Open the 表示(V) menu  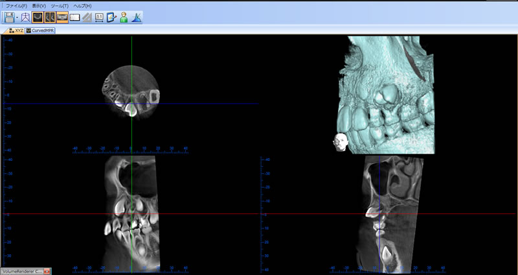[x=39, y=5]
